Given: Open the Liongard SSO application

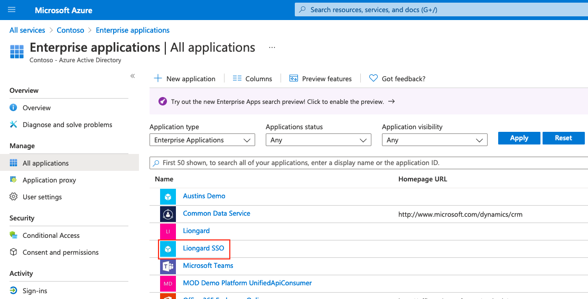Looking at the screenshot, I should [x=203, y=248].
